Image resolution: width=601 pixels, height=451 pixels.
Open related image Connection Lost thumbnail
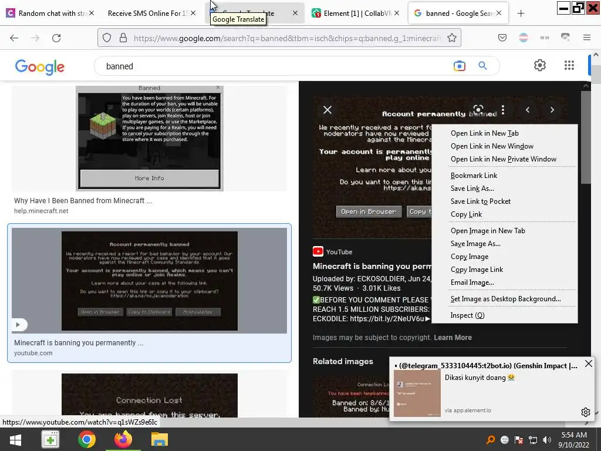[351, 396]
